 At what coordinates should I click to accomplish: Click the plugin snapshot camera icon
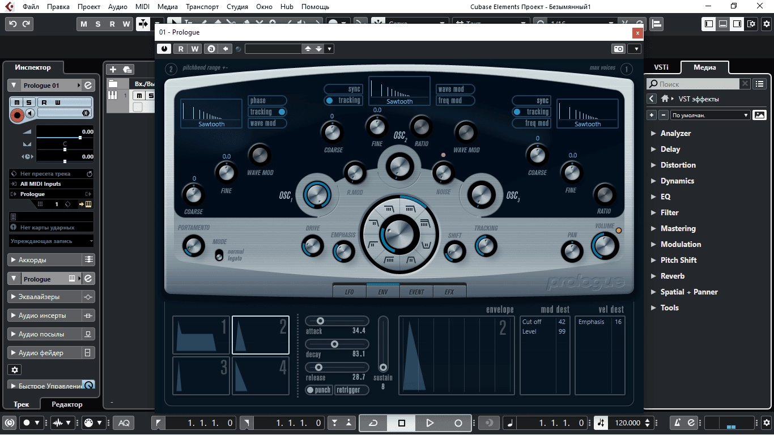pyautogui.click(x=619, y=49)
